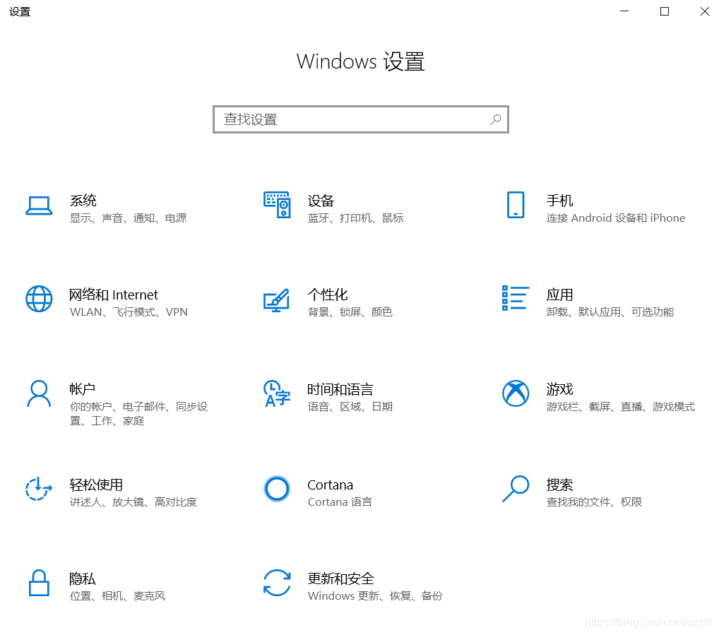Click the Xbox icon for 游戏
Image resolution: width=719 pixels, height=635 pixels.
[516, 393]
